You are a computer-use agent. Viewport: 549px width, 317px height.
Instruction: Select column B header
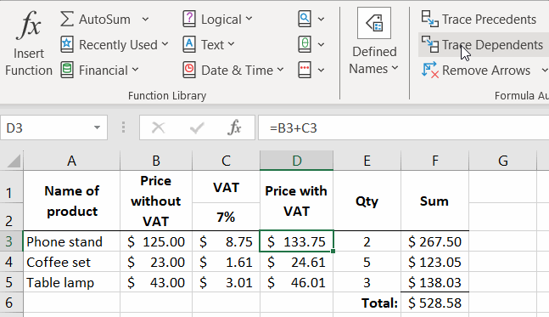(156, 161)
